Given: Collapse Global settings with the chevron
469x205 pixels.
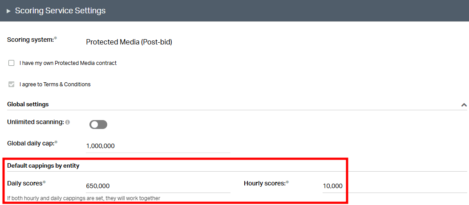Looking at the screenshot, I should coord(464,105).
